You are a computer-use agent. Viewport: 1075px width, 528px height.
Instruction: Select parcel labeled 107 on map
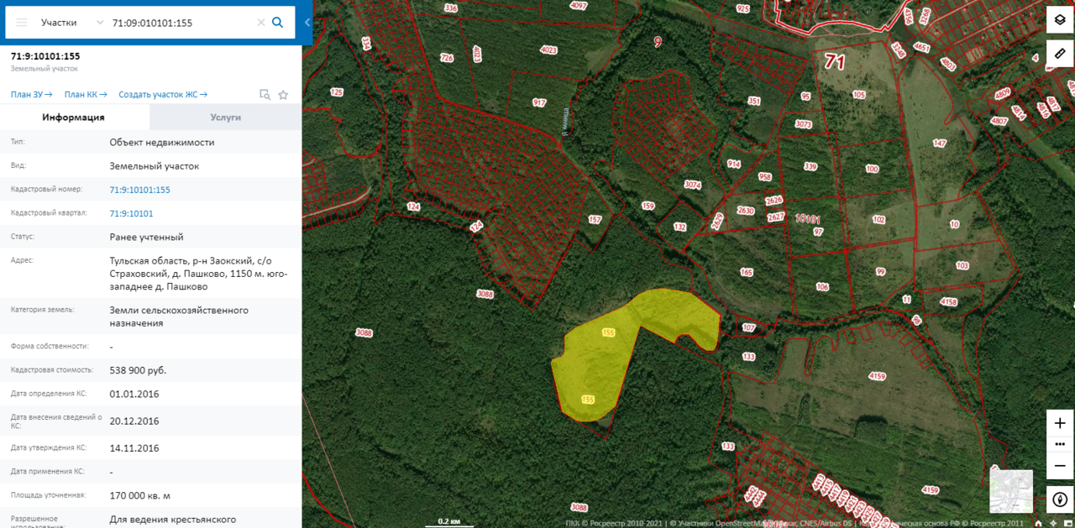tap(749, 327)
